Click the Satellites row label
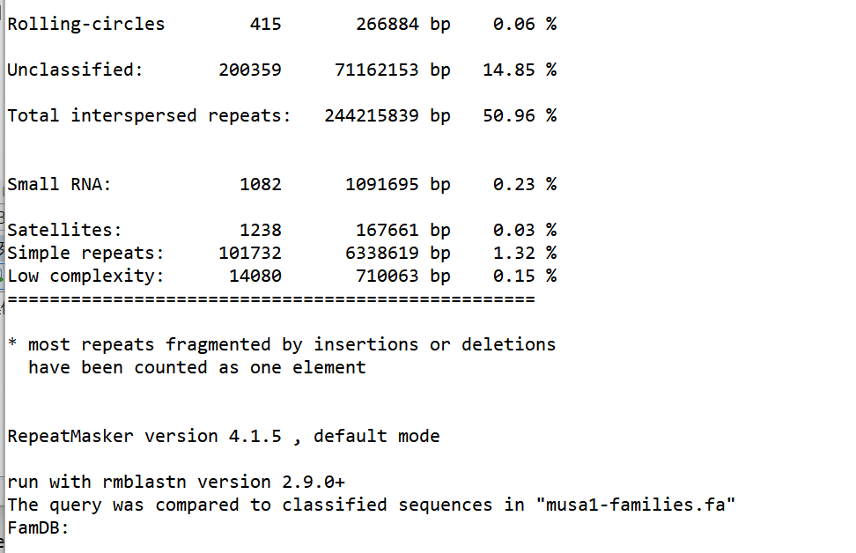This screenshot has height=553, width=856. (64, 231)
